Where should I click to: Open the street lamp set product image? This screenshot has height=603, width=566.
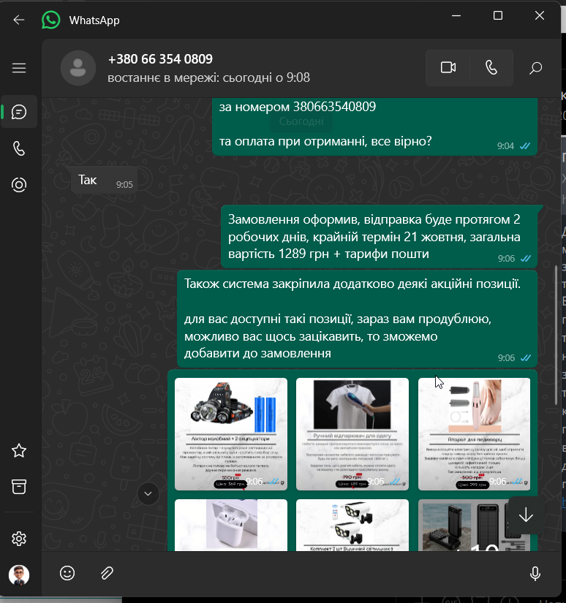[352, 525]
